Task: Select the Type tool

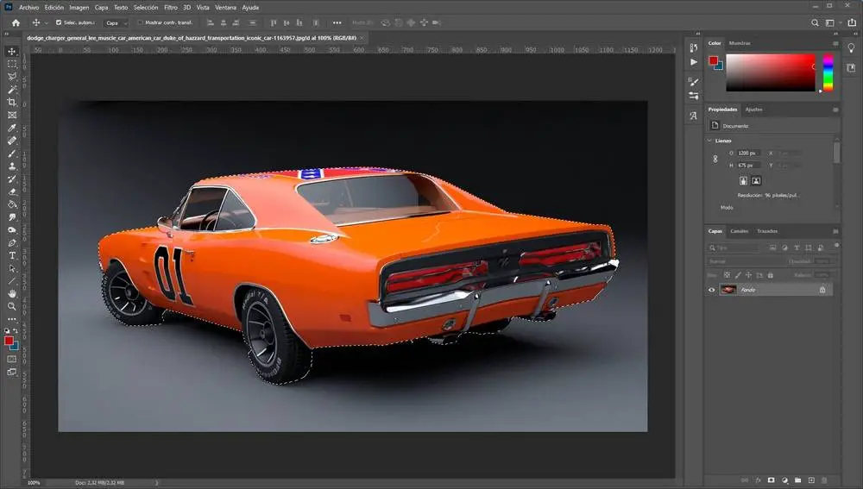Action: (12, 255)
